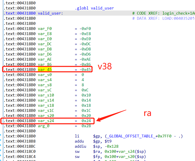195x161 pixels.
Task: Select the 'addu' instruction mnemonic
Action: (x=79, y=141)
